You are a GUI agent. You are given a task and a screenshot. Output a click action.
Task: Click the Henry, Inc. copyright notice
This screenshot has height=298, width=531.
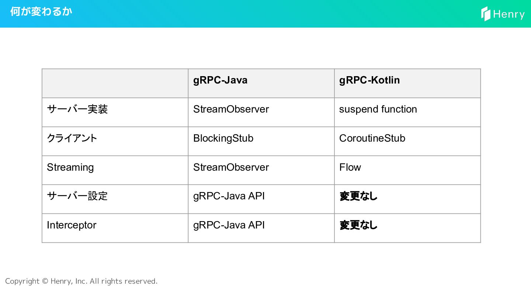click(81, 281)
